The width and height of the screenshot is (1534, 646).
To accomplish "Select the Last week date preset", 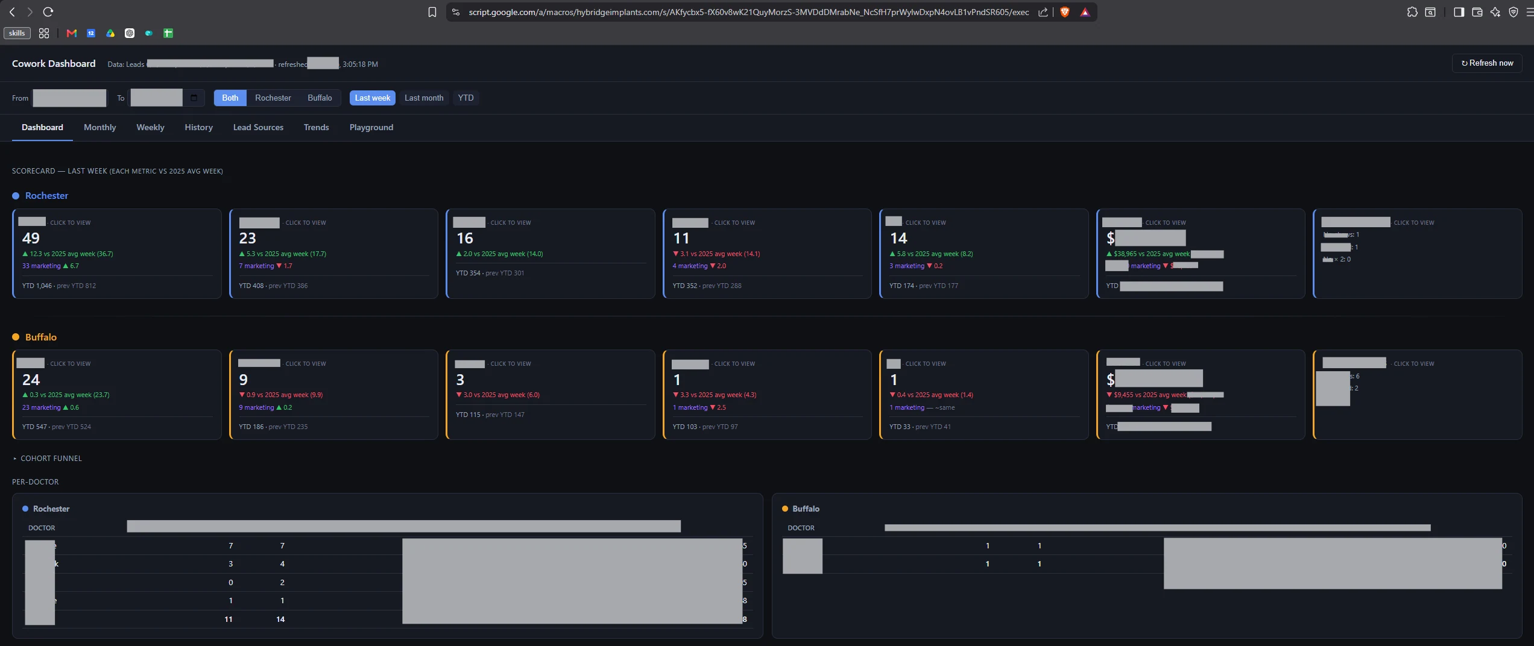I will pyautogui.click(x=372, y=98).
